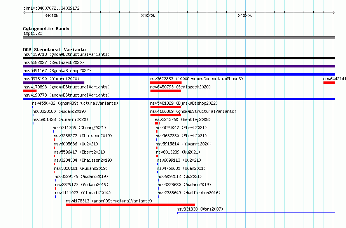Open nsv6450793 (Sedlazeck2020) label
The width and height of the screenshot is (346, 228).
click(x=180, y=87)
